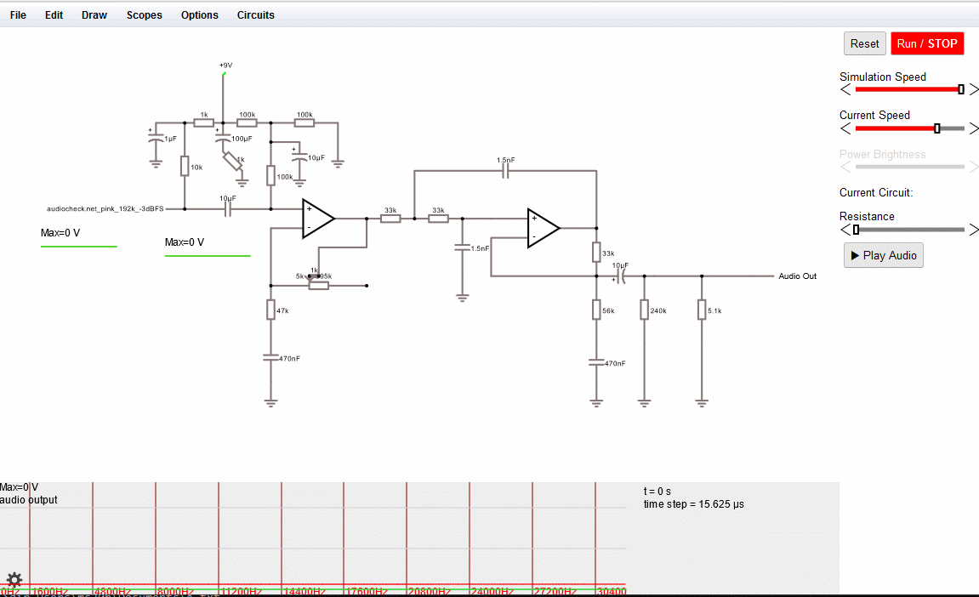Select the 47k resistor
979x597 pixels.
(x=271, y=310)
